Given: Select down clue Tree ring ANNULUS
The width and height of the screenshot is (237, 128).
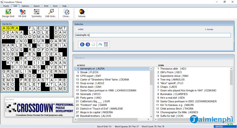Looking at the screenshot, I should click(x=192, y=80).
